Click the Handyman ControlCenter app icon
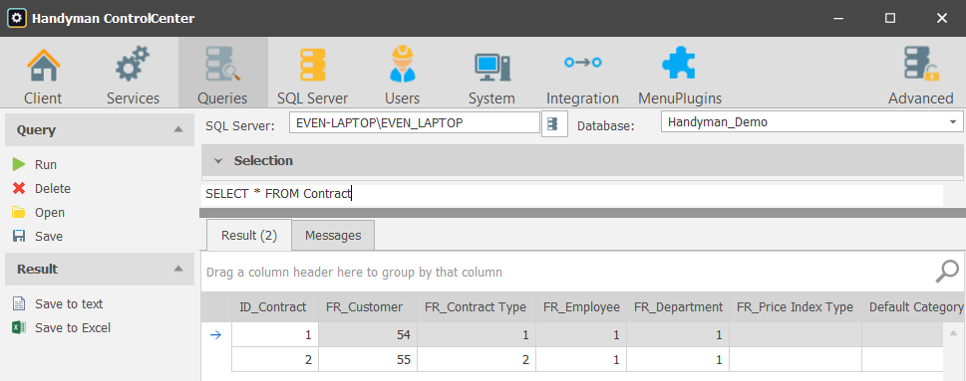The height and width of the screenshot is (381, 966). [x=17, y=18]
